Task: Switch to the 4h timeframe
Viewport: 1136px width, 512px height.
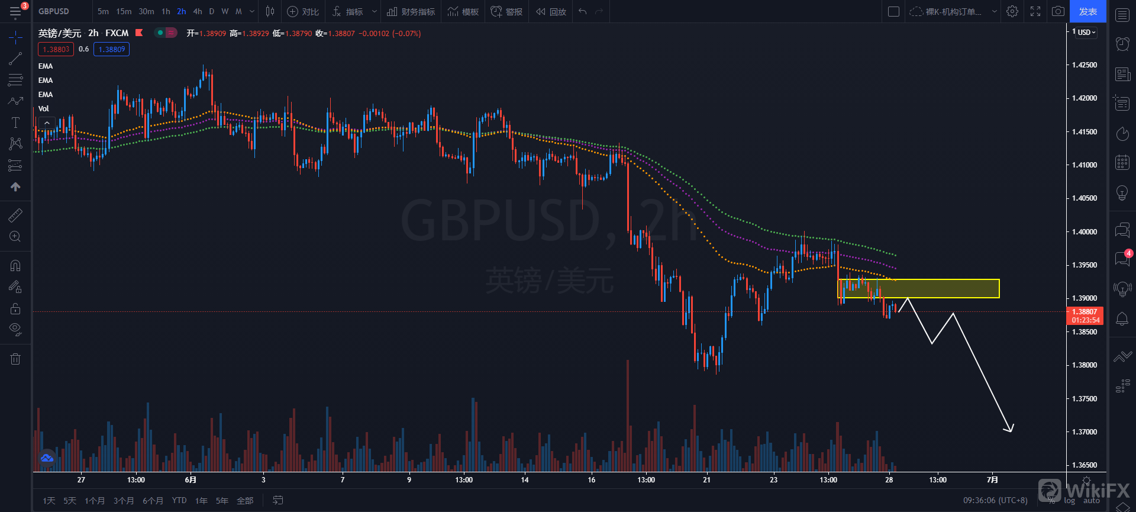Action: [x=198, y=11]
